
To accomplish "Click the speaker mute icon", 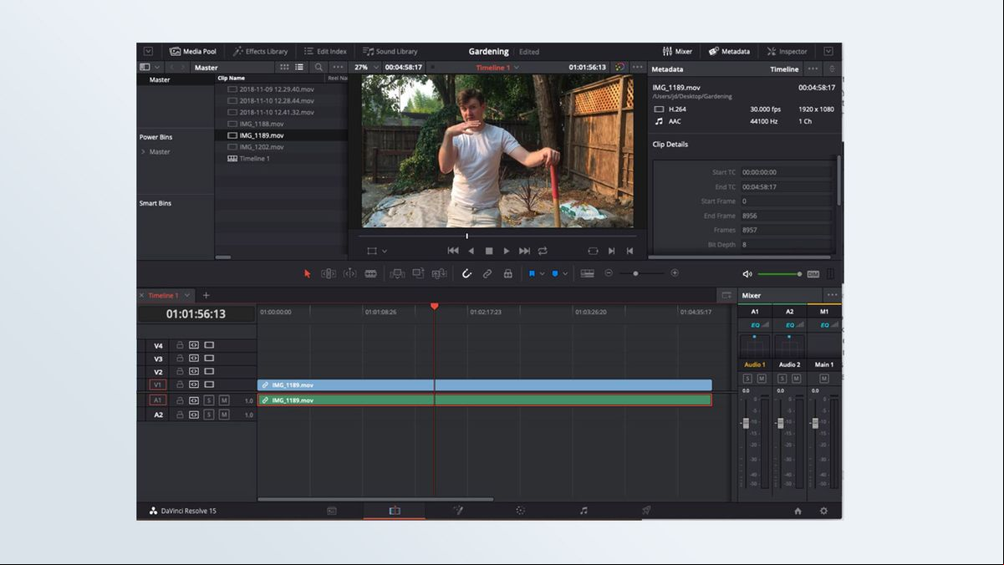I will point(747,274).
